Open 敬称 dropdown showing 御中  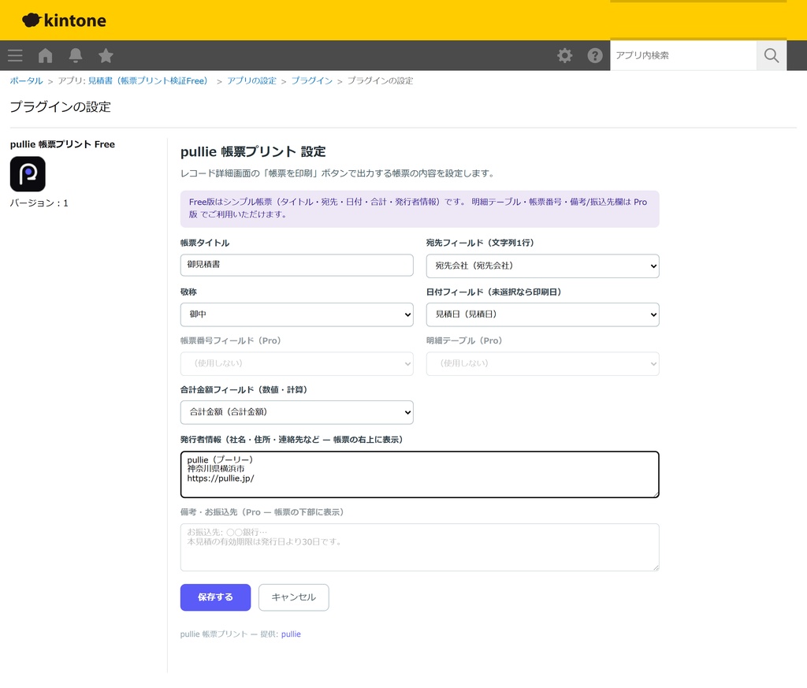(296, 314)
